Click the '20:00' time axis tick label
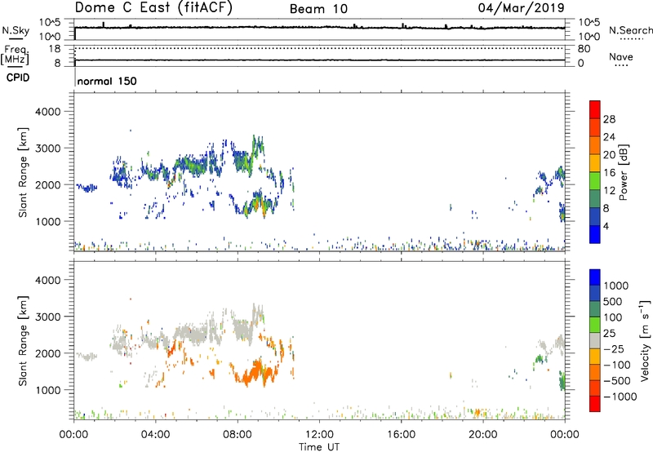 click(x=483, y=435)
